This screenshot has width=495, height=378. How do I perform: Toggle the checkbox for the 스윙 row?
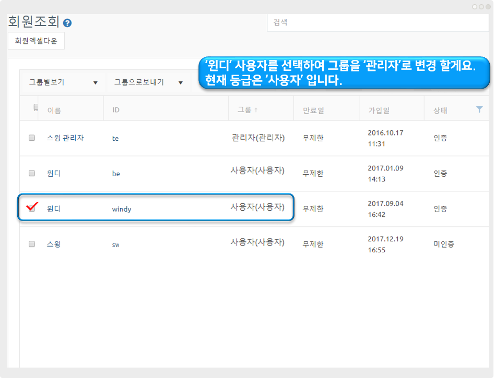pyautogui.click(x=32, y=243)
